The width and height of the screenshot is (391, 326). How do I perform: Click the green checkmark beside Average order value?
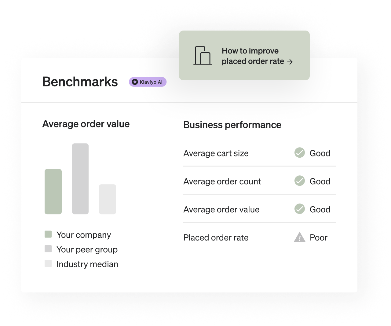coord(299,209)
